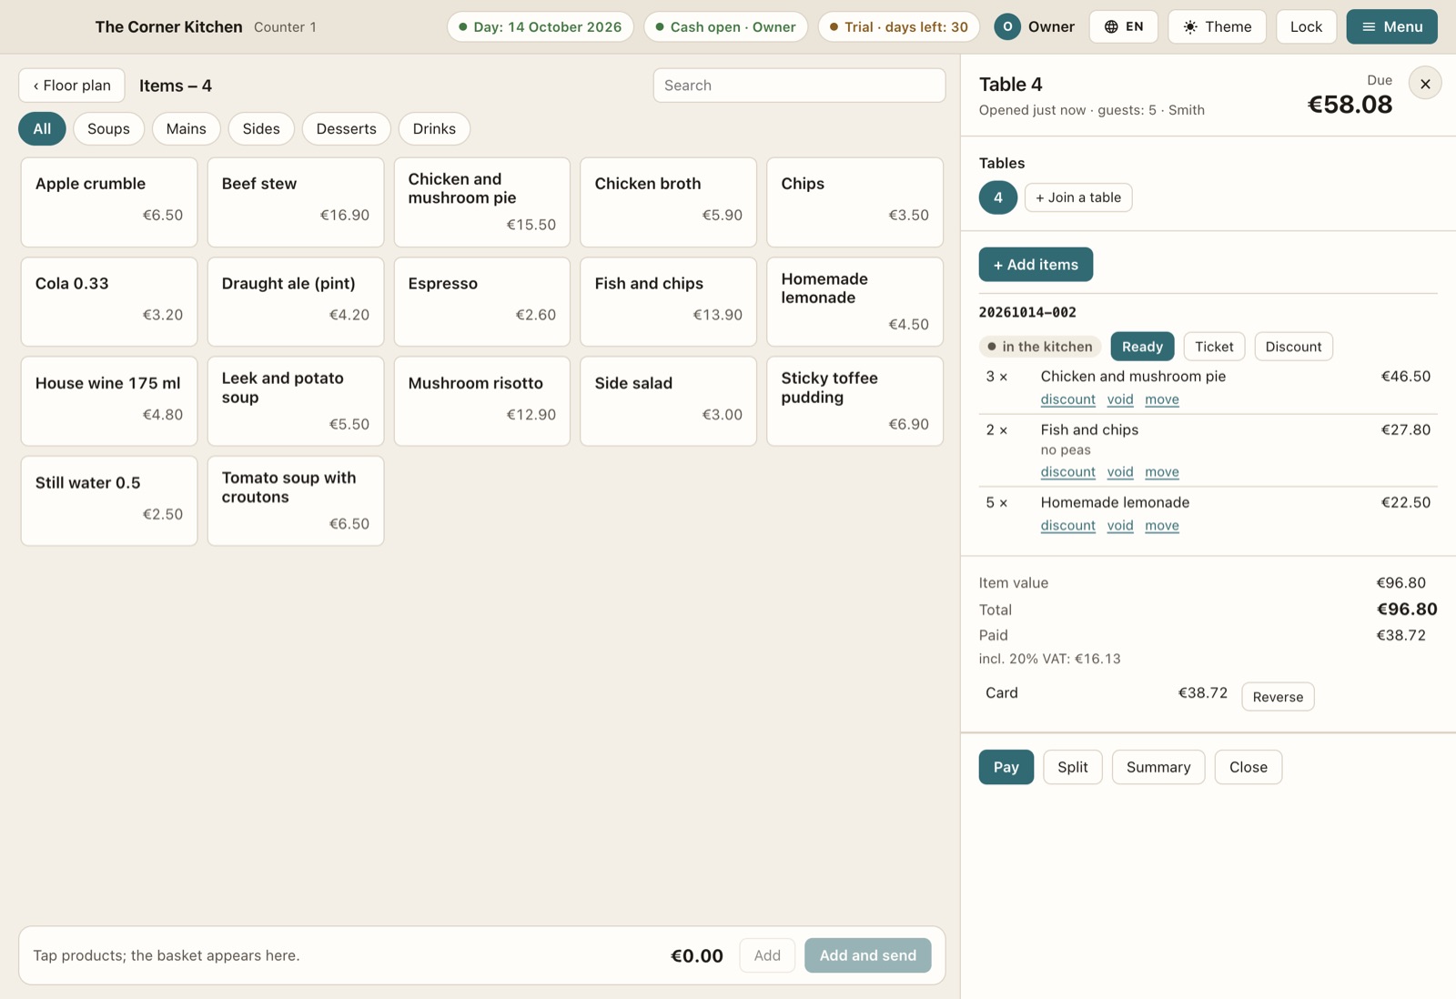The width and height of the screenshot is (1456, 999).
Task: Void the Chicken and mushroom pie line
Action: (x=1120, y=399)
